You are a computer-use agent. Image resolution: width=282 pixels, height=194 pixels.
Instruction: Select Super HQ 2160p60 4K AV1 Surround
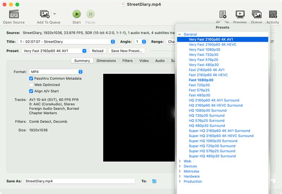click(x=222, y=131)
